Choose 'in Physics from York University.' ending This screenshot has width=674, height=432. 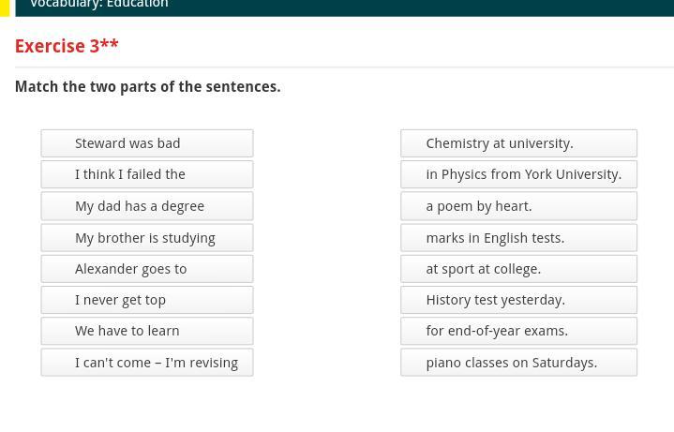pos(518,174)
